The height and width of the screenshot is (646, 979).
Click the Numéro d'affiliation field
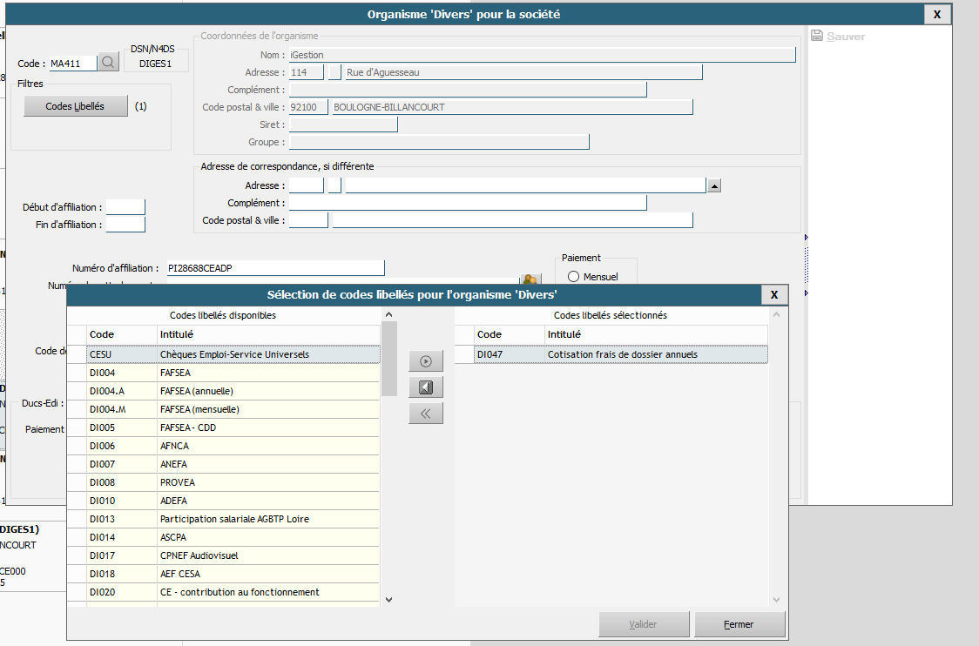pos(275,268)
